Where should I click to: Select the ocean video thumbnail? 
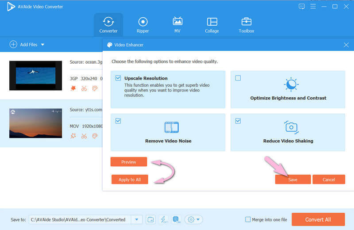tap(36, 76)
